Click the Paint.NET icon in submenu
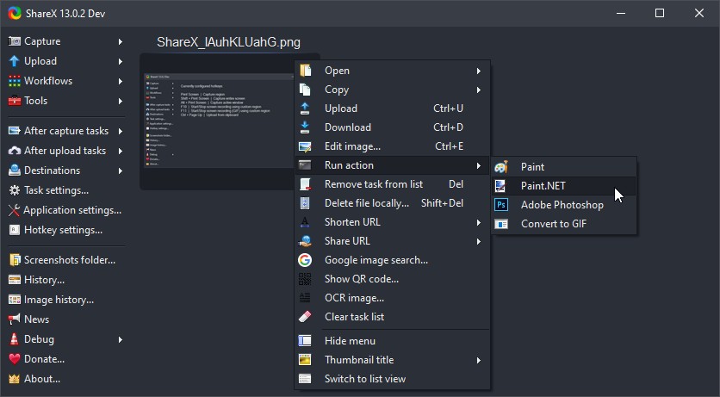Screen dimensions: 720x397 tap(500, 186)
